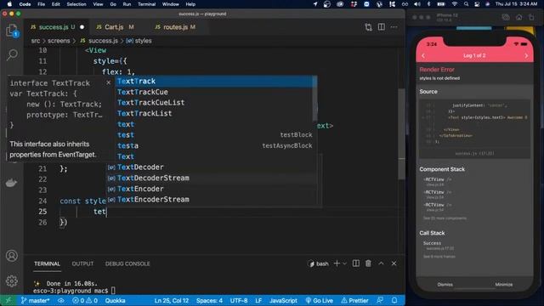Switch to the Cart.js editor tab
The height and width of the screenshot is (306, 544).
(116, 27)
